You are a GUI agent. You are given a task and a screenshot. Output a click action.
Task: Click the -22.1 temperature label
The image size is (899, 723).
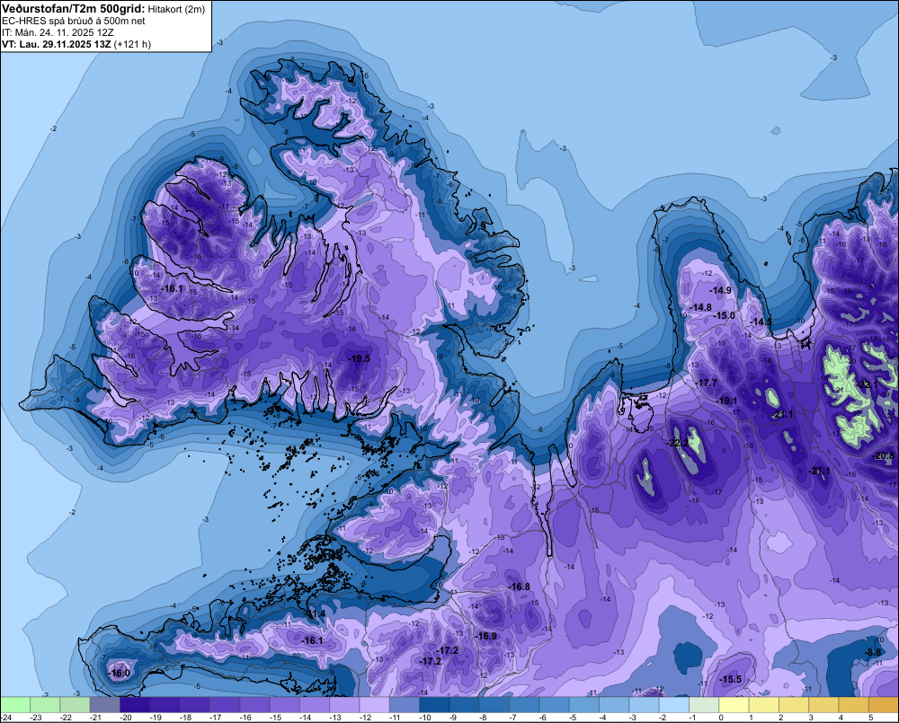click(x=867, y=385)
